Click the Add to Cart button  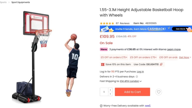[x=132, y=92]
